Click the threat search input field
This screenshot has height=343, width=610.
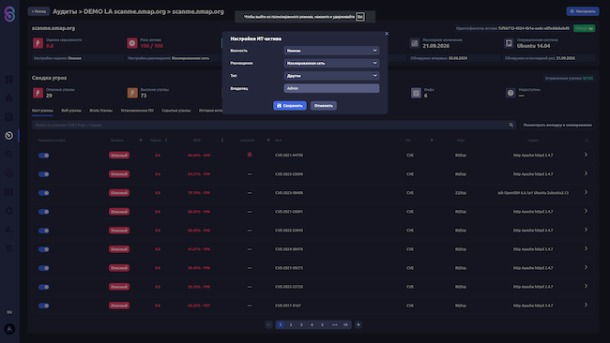[270, 125]
